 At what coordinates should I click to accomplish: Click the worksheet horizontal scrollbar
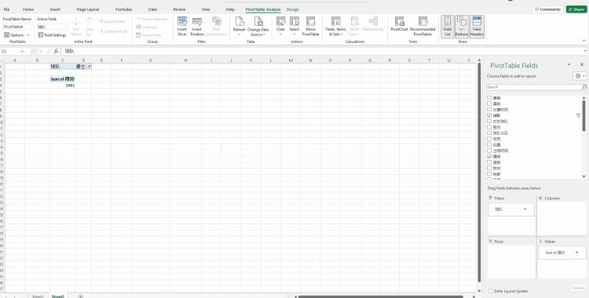click(380, 296)
